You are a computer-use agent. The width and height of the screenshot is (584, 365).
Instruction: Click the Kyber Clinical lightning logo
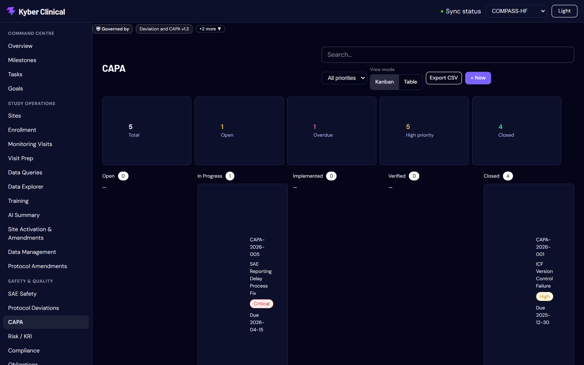point(11,11)
